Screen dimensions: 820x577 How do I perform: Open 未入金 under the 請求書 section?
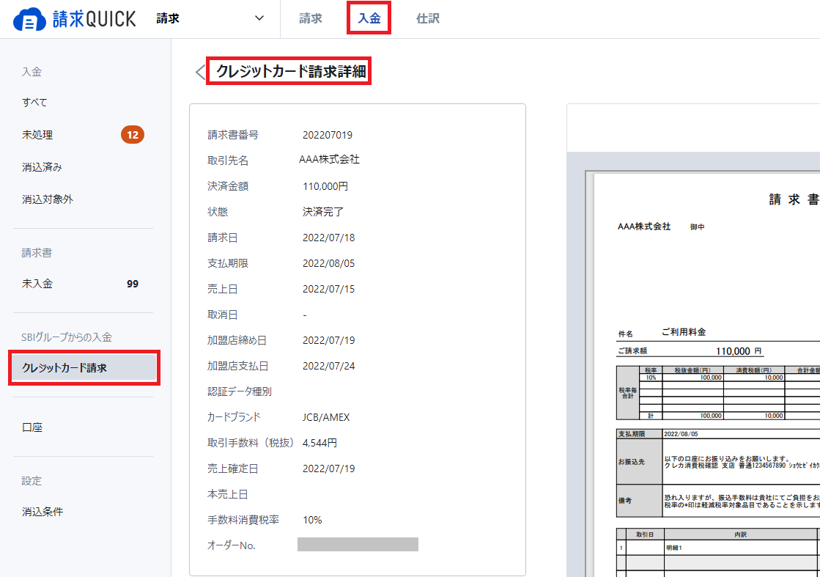click(35, 283)
